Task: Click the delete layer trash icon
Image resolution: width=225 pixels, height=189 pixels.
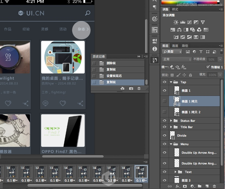Action: click(215, 186)
